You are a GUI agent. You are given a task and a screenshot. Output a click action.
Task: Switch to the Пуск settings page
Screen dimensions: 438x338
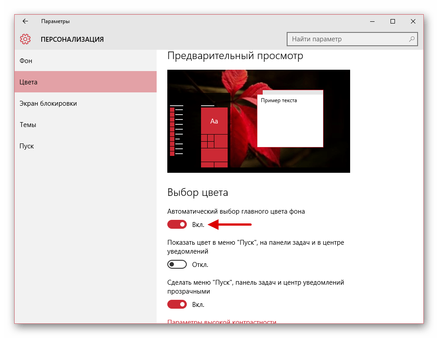(x=27, y=146)
